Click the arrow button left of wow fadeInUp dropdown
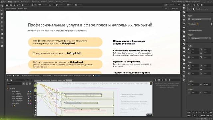213x120 pixels. [x=189, y=38]
